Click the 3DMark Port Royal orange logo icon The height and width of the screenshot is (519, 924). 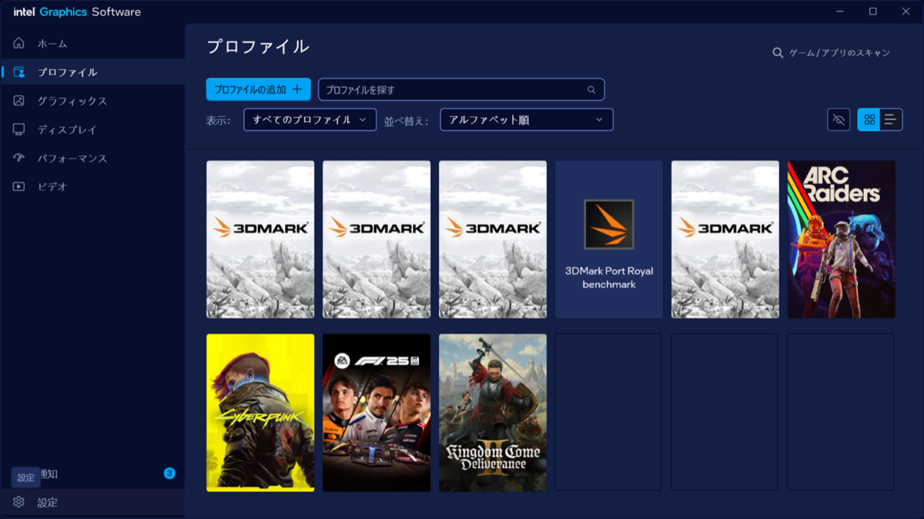click(x=608, y=224)
